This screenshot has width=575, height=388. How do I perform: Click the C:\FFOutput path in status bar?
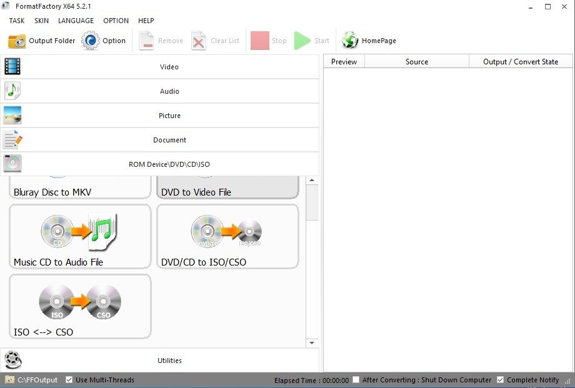point(37,380)
